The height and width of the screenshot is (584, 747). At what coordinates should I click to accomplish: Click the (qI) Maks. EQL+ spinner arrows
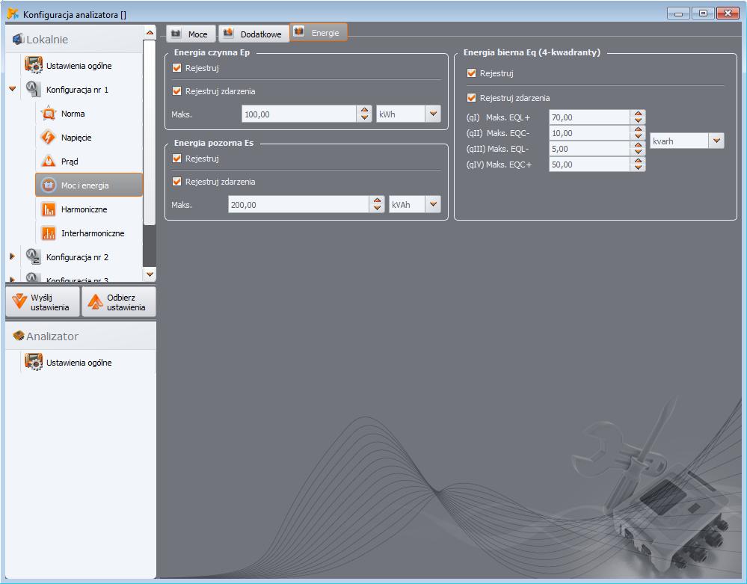pyautogui.click(x=638, y=117)
